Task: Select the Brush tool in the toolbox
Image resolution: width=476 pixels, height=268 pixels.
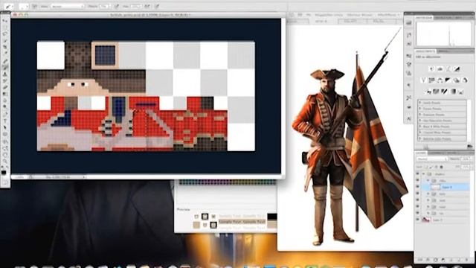Action: pyautogui.click(x=5, y=67)
